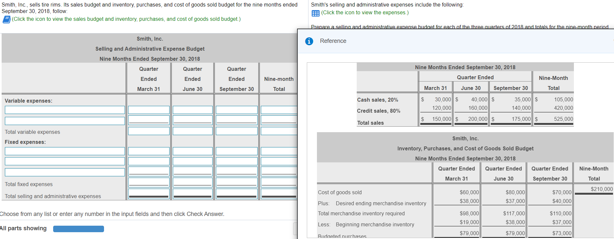The height and width of the screenshot is (239, 614).
Task: Click the 'Fixed expenses:' heading
Action: (x=25, y=142)
